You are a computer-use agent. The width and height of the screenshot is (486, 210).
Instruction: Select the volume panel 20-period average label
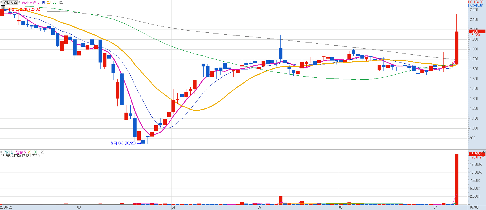(x=30, y=152)
